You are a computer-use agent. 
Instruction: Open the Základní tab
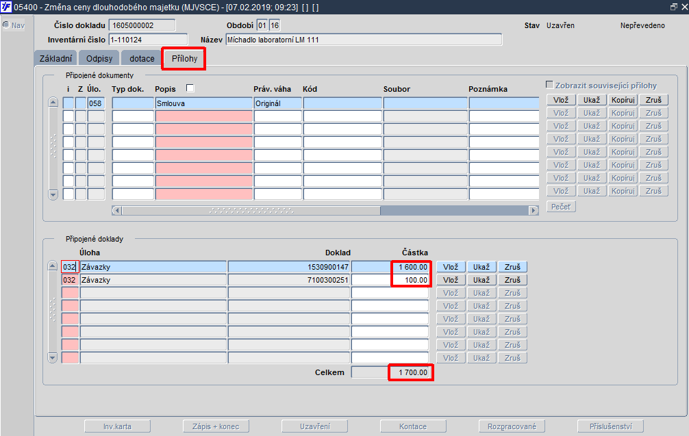pos(55,58)
